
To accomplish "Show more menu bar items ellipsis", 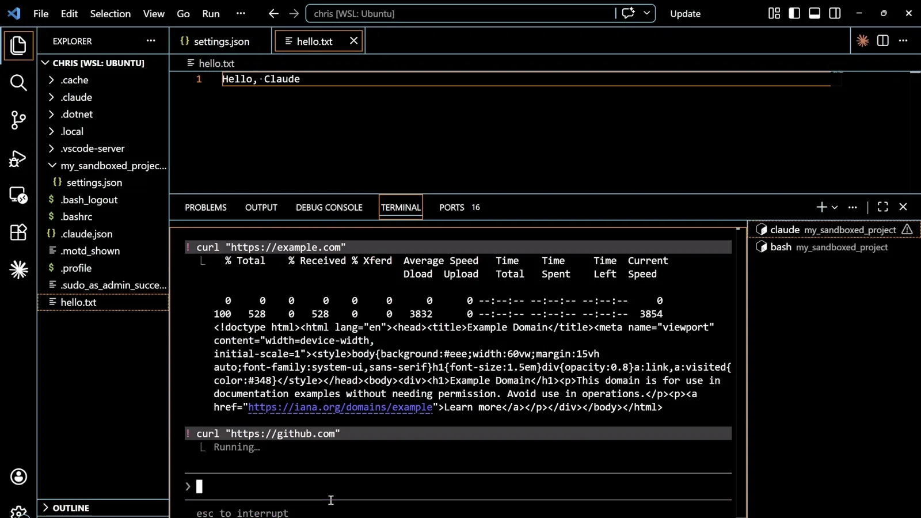I will 241,13.
